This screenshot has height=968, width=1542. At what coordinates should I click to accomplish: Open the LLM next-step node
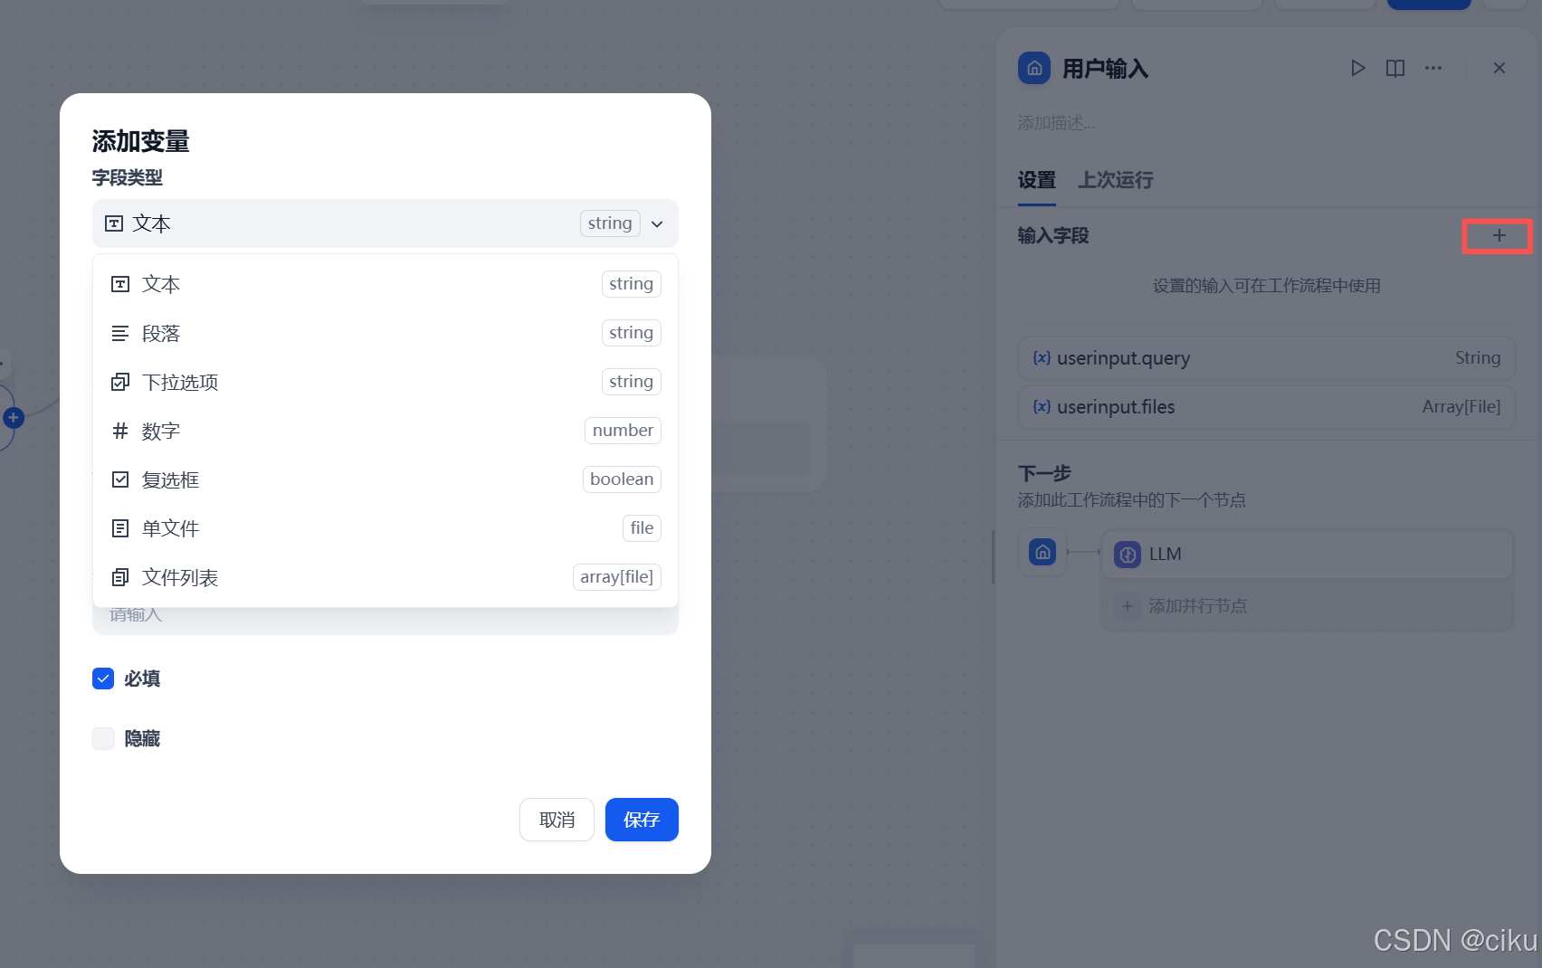[x=1308, y=555]
